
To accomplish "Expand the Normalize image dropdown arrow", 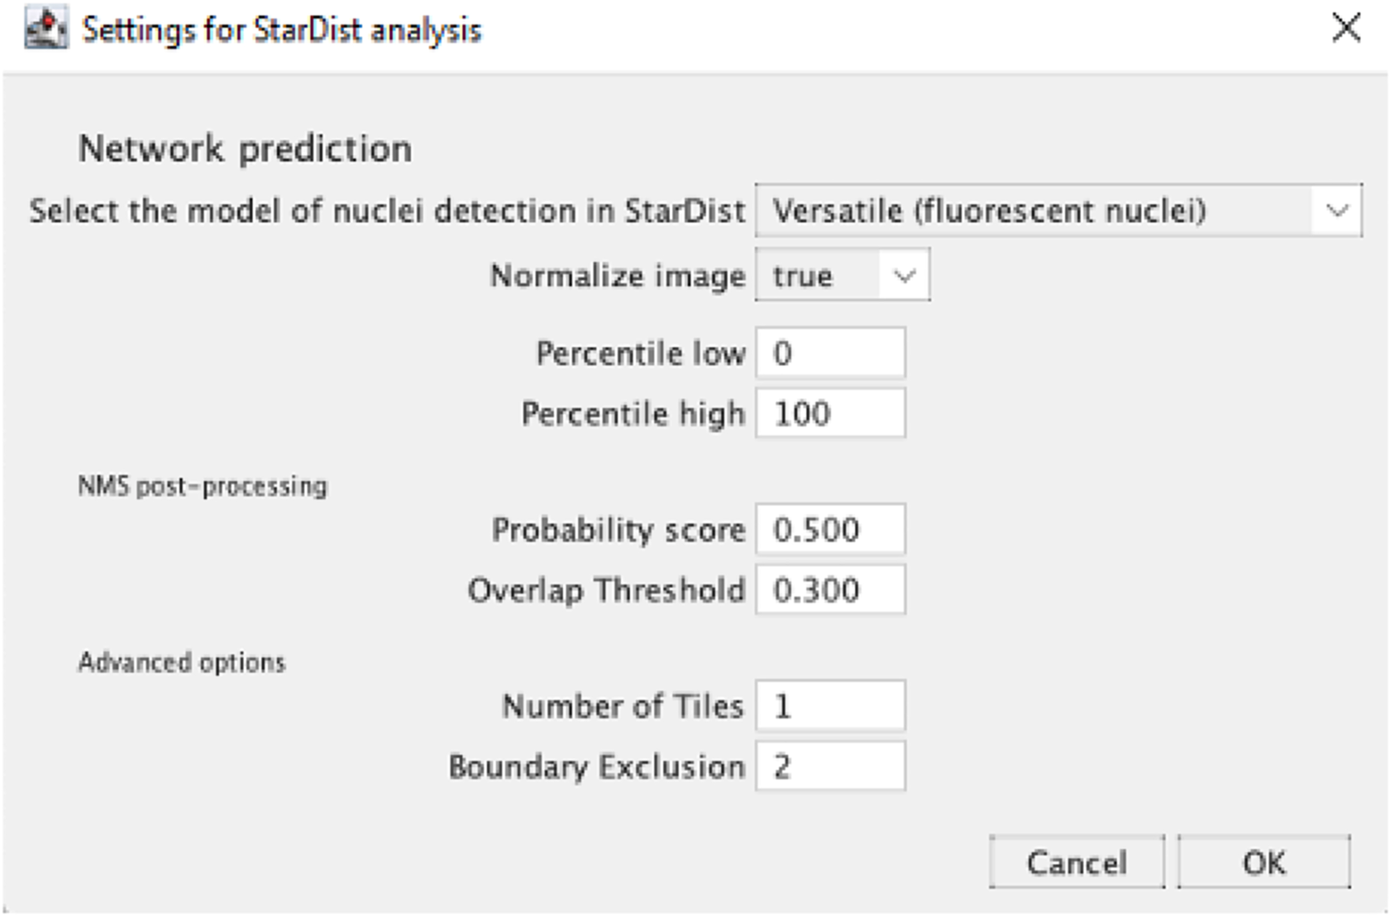I will tap(904, 276).
